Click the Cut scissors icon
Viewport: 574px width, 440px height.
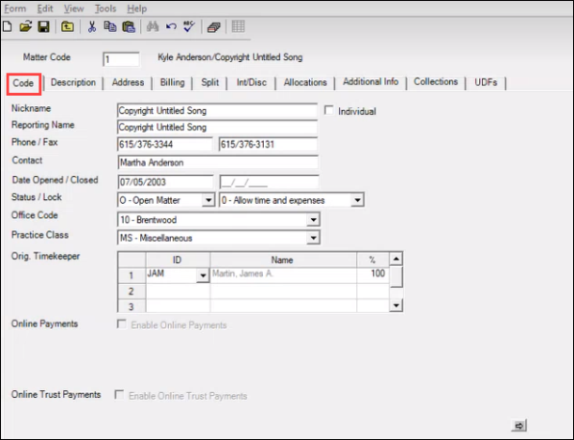[92, 26]
